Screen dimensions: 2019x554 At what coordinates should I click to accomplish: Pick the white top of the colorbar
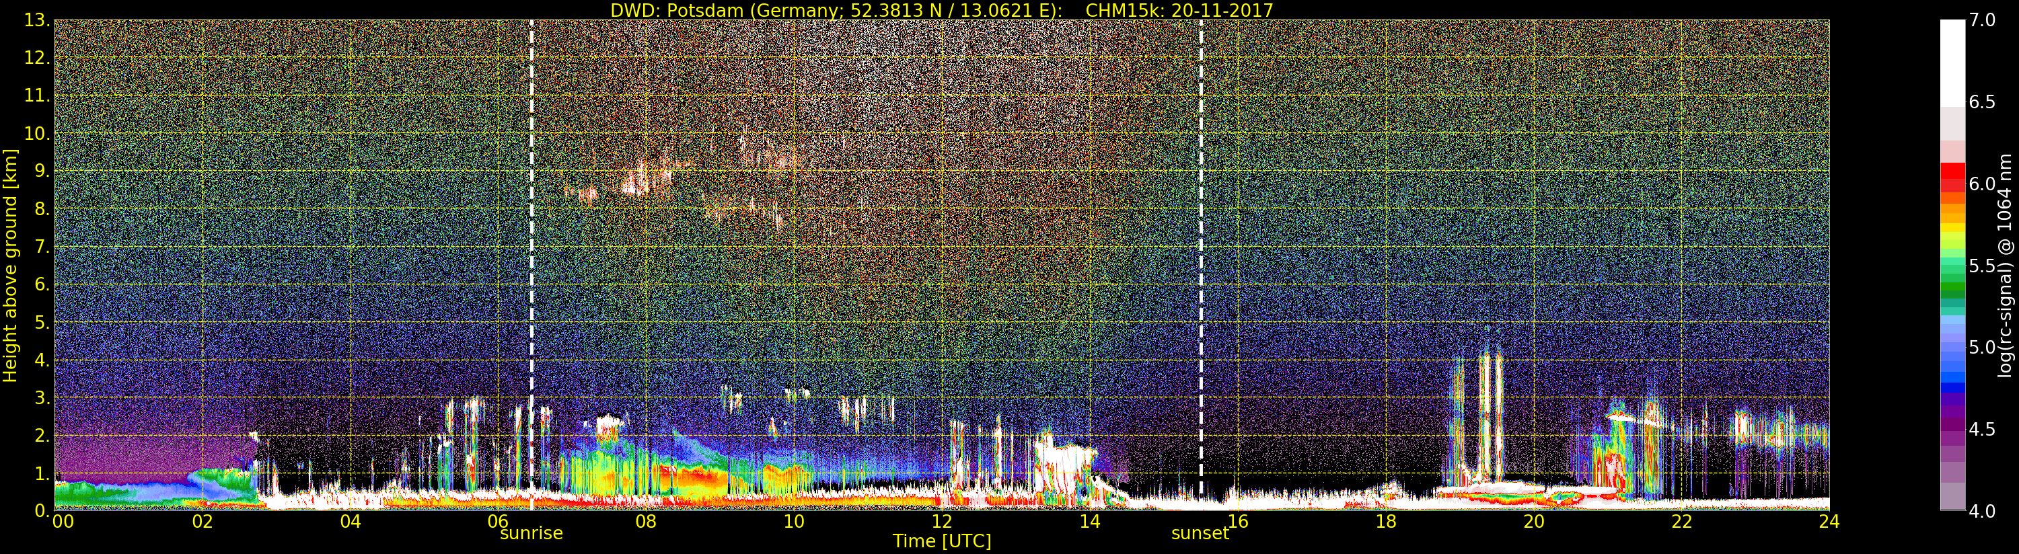tap(1952, 63)
